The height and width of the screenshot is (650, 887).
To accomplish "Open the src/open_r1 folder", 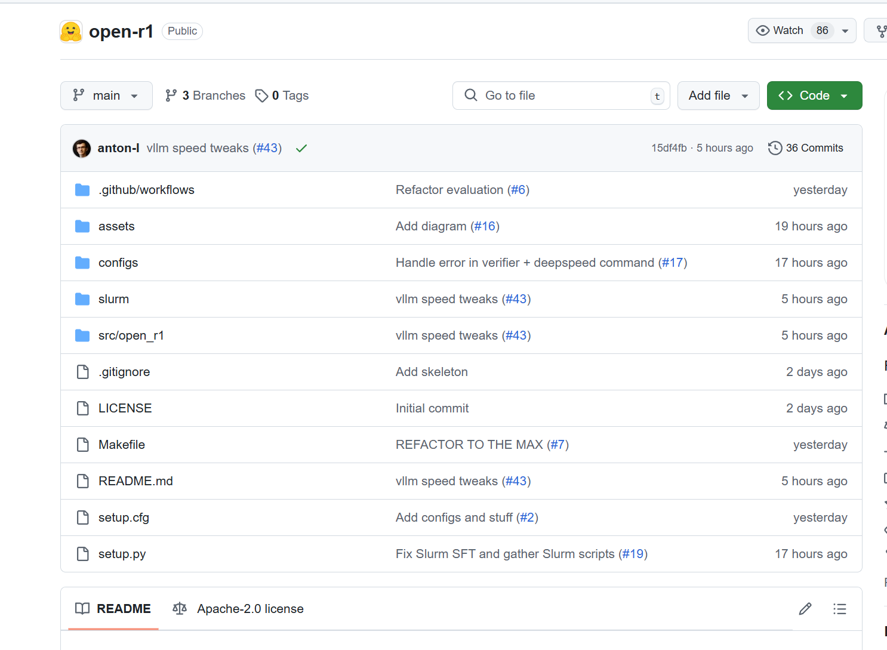I will point(131,335).
